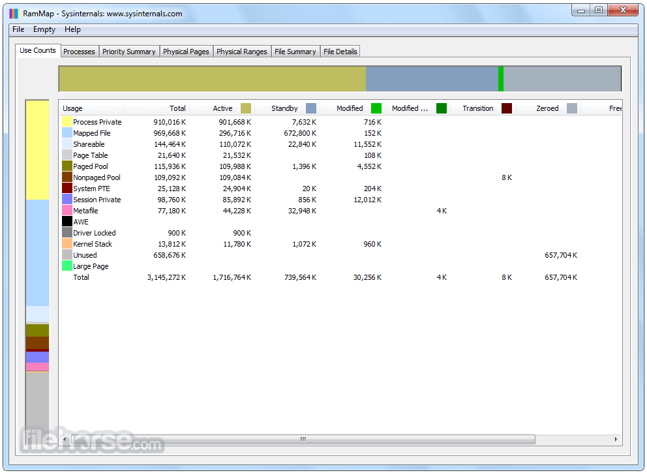Click the scrollbar right arrow
This screenshot has height=473, width=647.
(x=616, y=439)
